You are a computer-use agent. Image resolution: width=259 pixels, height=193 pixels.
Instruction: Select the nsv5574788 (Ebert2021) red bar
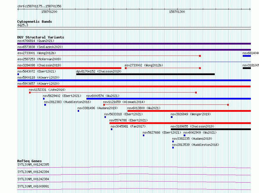180,123
